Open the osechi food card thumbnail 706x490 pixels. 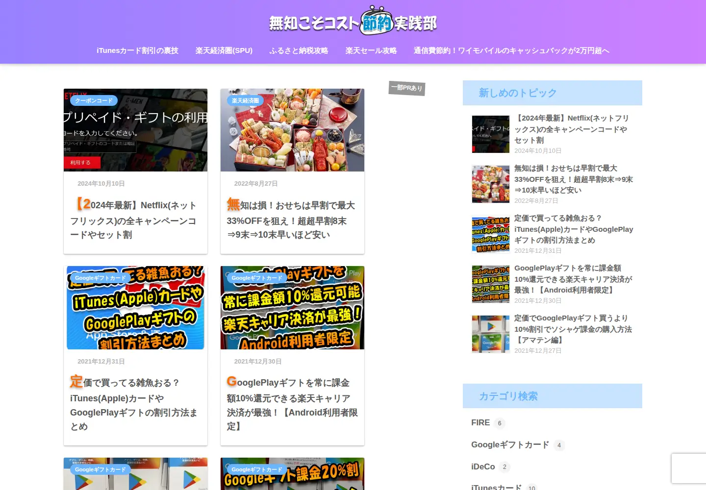(x=292, y=130)
